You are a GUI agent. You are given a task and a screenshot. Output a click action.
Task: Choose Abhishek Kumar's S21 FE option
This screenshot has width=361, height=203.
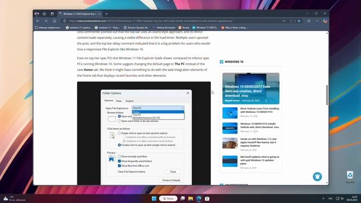tap(158, 118)
